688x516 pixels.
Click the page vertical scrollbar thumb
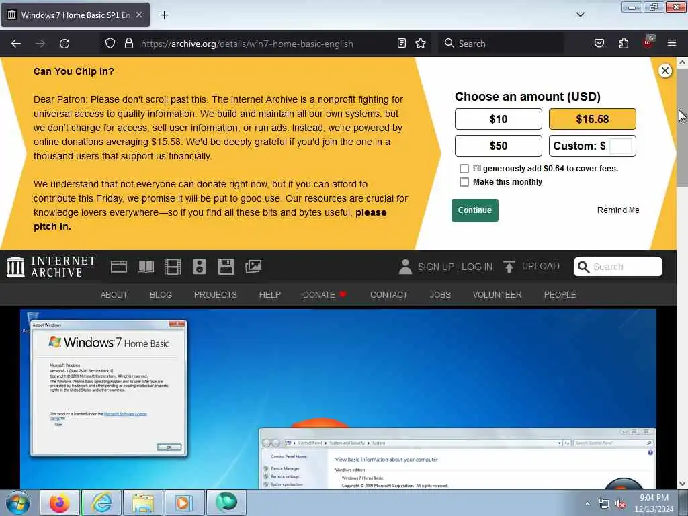682,127
